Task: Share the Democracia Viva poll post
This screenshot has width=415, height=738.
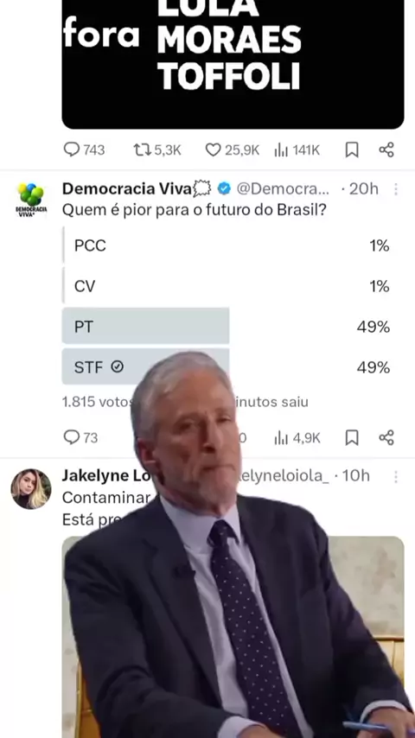Action: pos(386,438)
